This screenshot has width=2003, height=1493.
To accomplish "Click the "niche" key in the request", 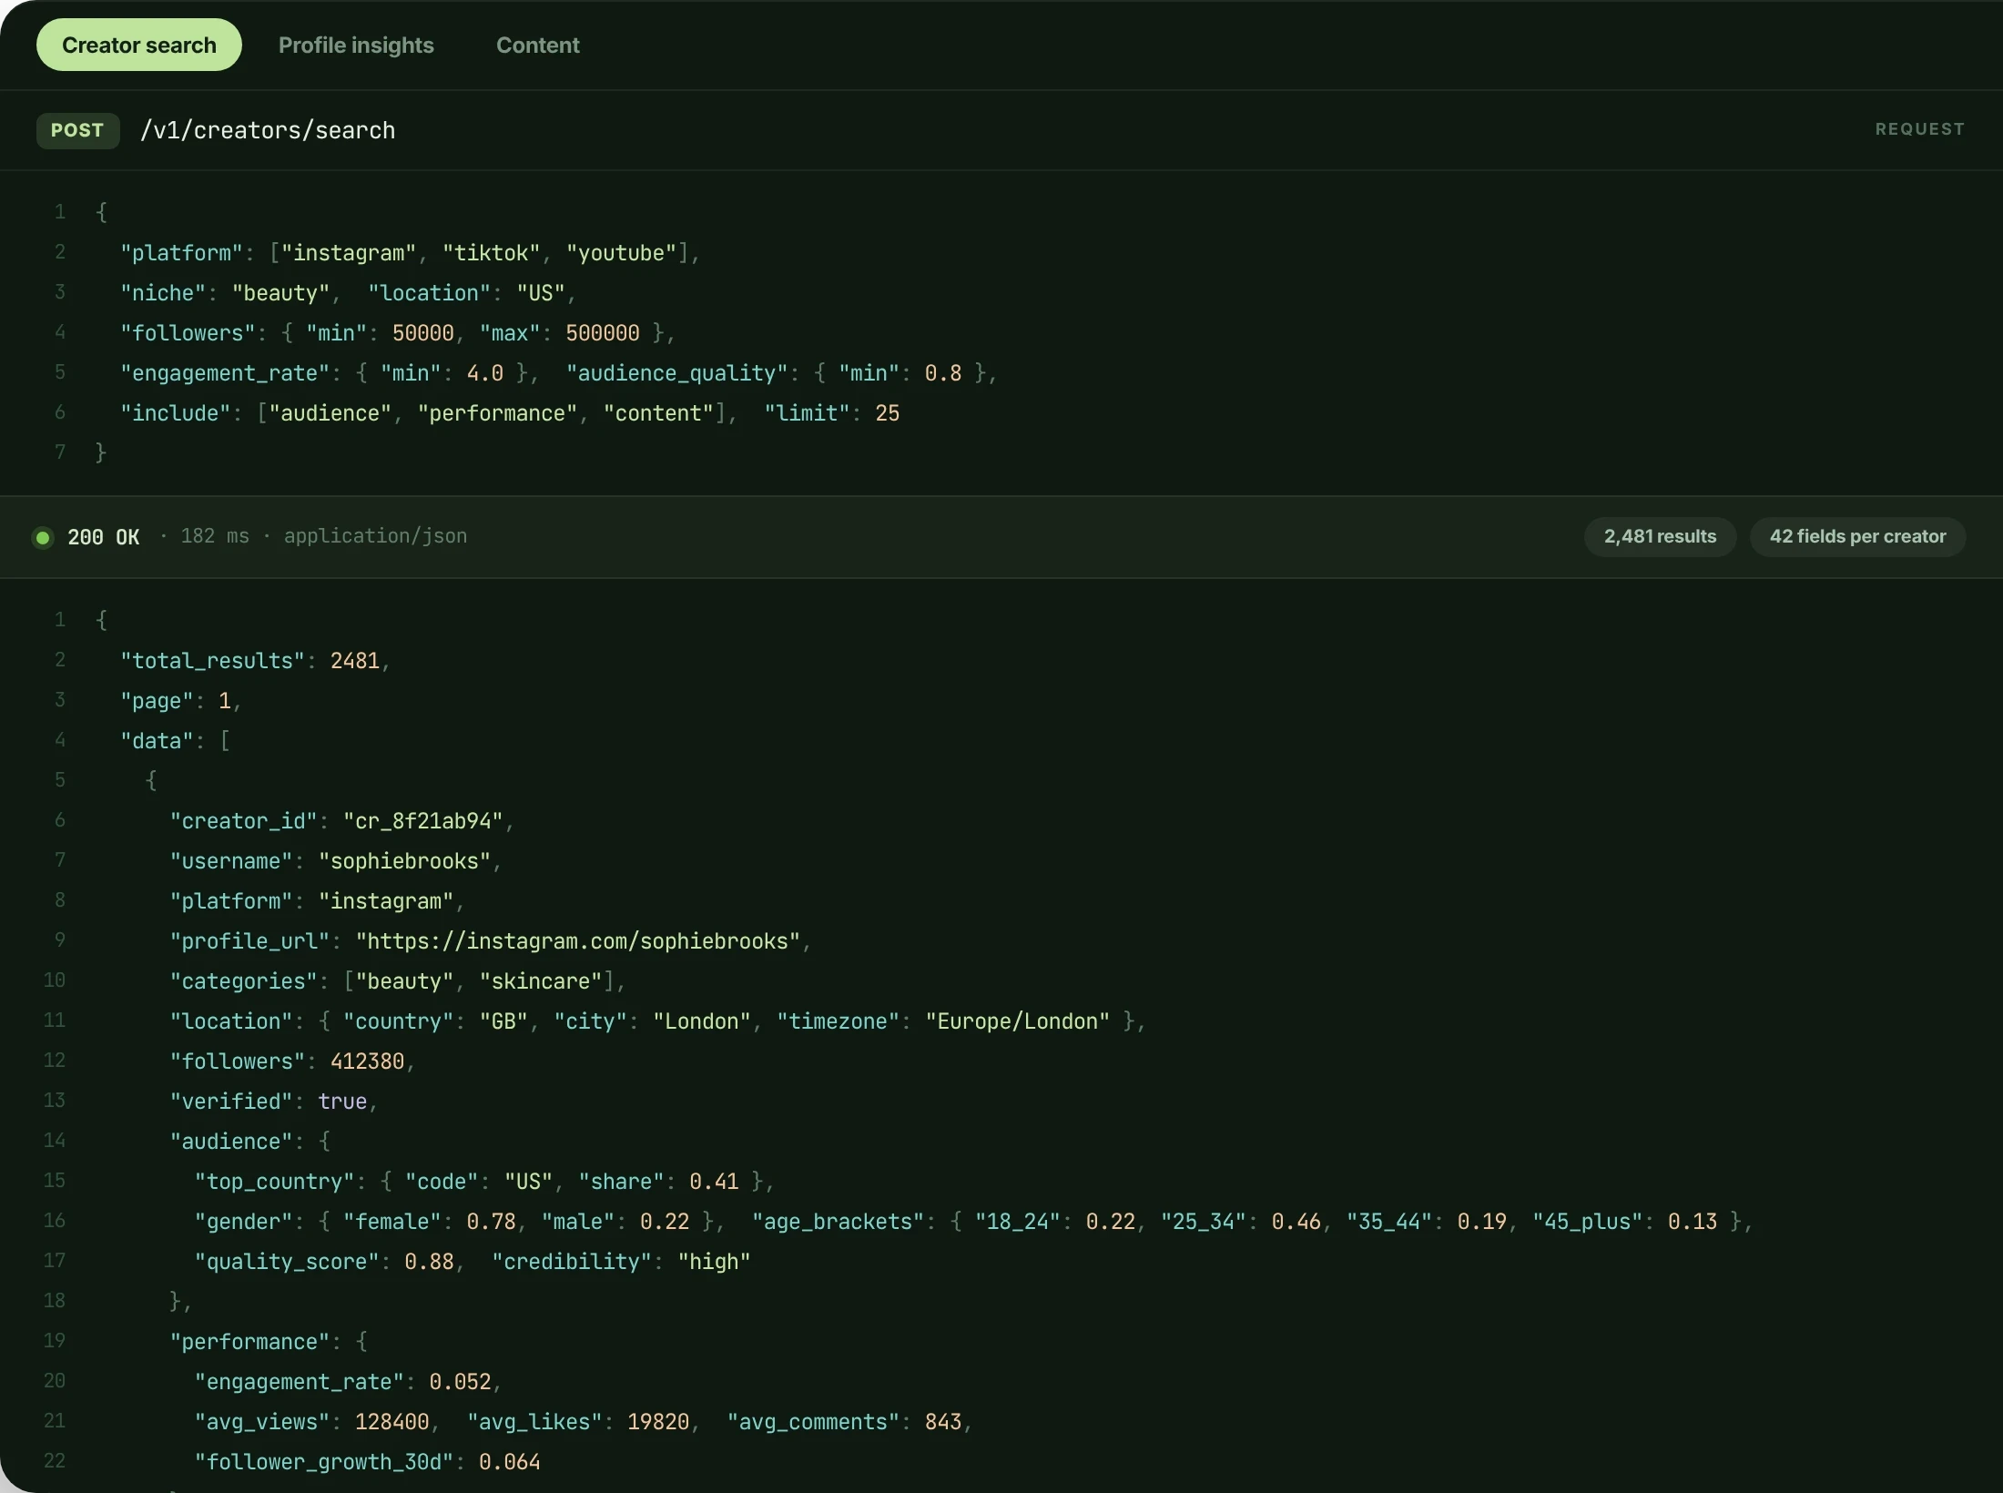I will (x=163, y=293).
